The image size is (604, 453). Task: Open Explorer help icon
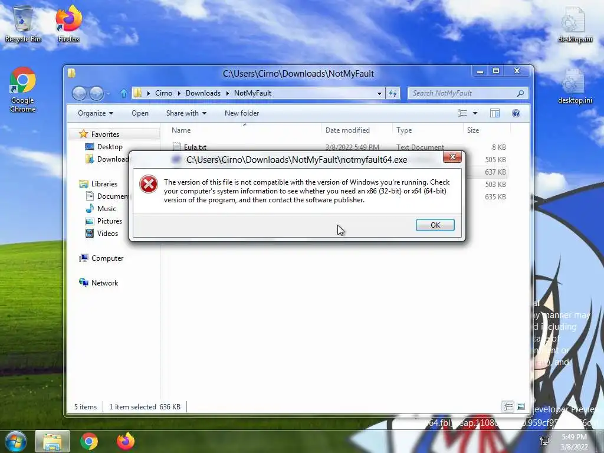[516, 113]
